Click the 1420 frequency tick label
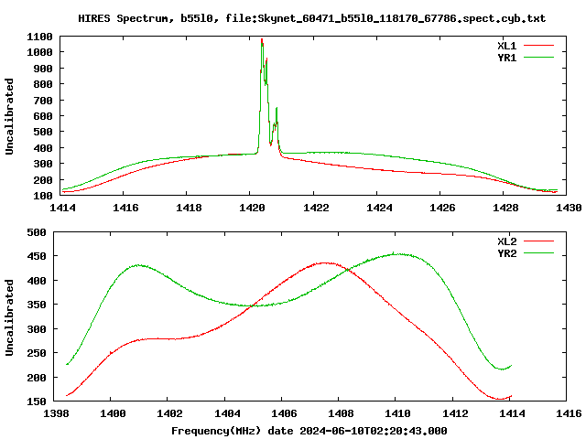Image resolution: width=586 pixels, height=439 pixels. coord(252,208)
